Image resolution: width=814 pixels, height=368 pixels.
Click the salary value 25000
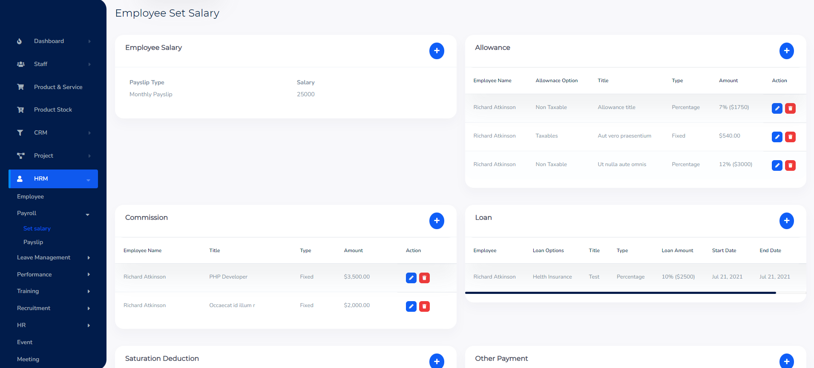306,94
